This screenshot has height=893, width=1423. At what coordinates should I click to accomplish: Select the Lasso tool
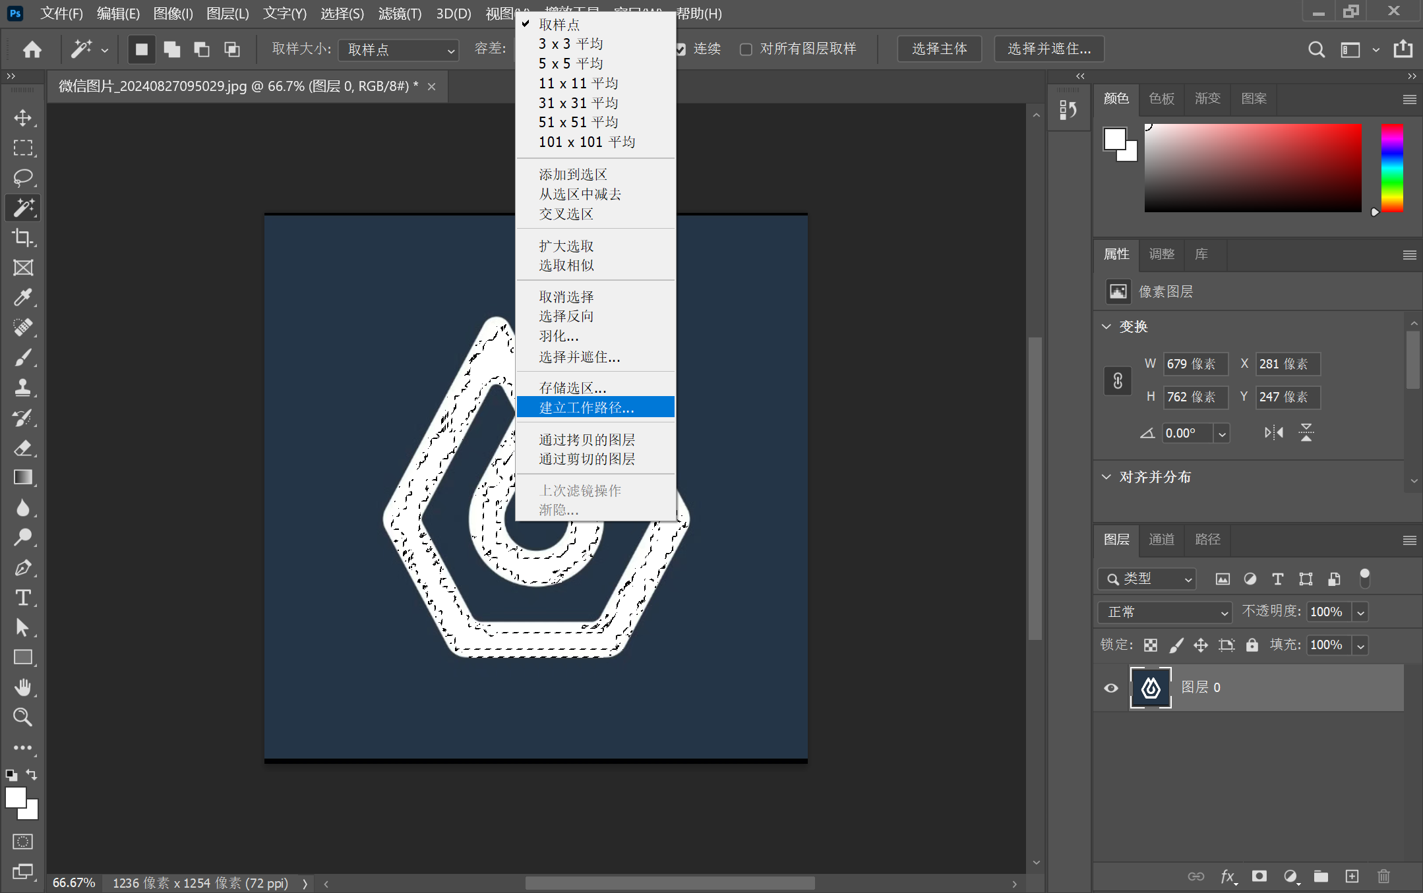click(23, 178)
